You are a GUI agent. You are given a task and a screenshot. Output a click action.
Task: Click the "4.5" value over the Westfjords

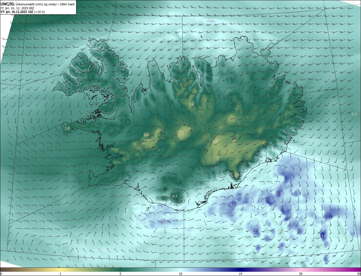tap(87, 70)
